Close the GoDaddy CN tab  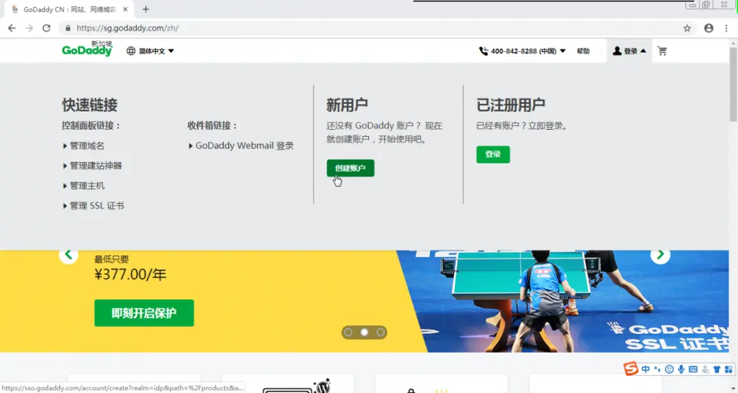pos(125,10)
